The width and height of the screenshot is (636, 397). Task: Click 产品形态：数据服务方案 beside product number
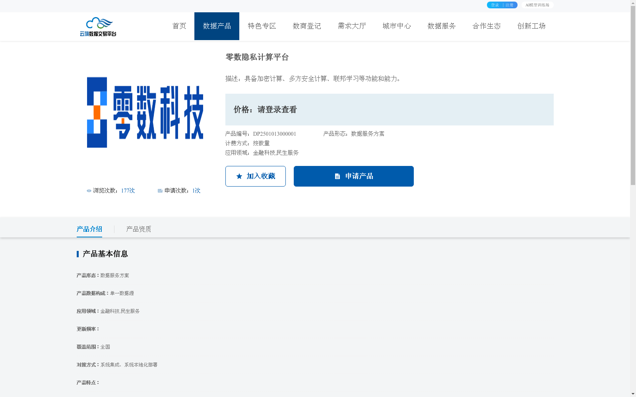pyautogui.click(x=354, y=134)
